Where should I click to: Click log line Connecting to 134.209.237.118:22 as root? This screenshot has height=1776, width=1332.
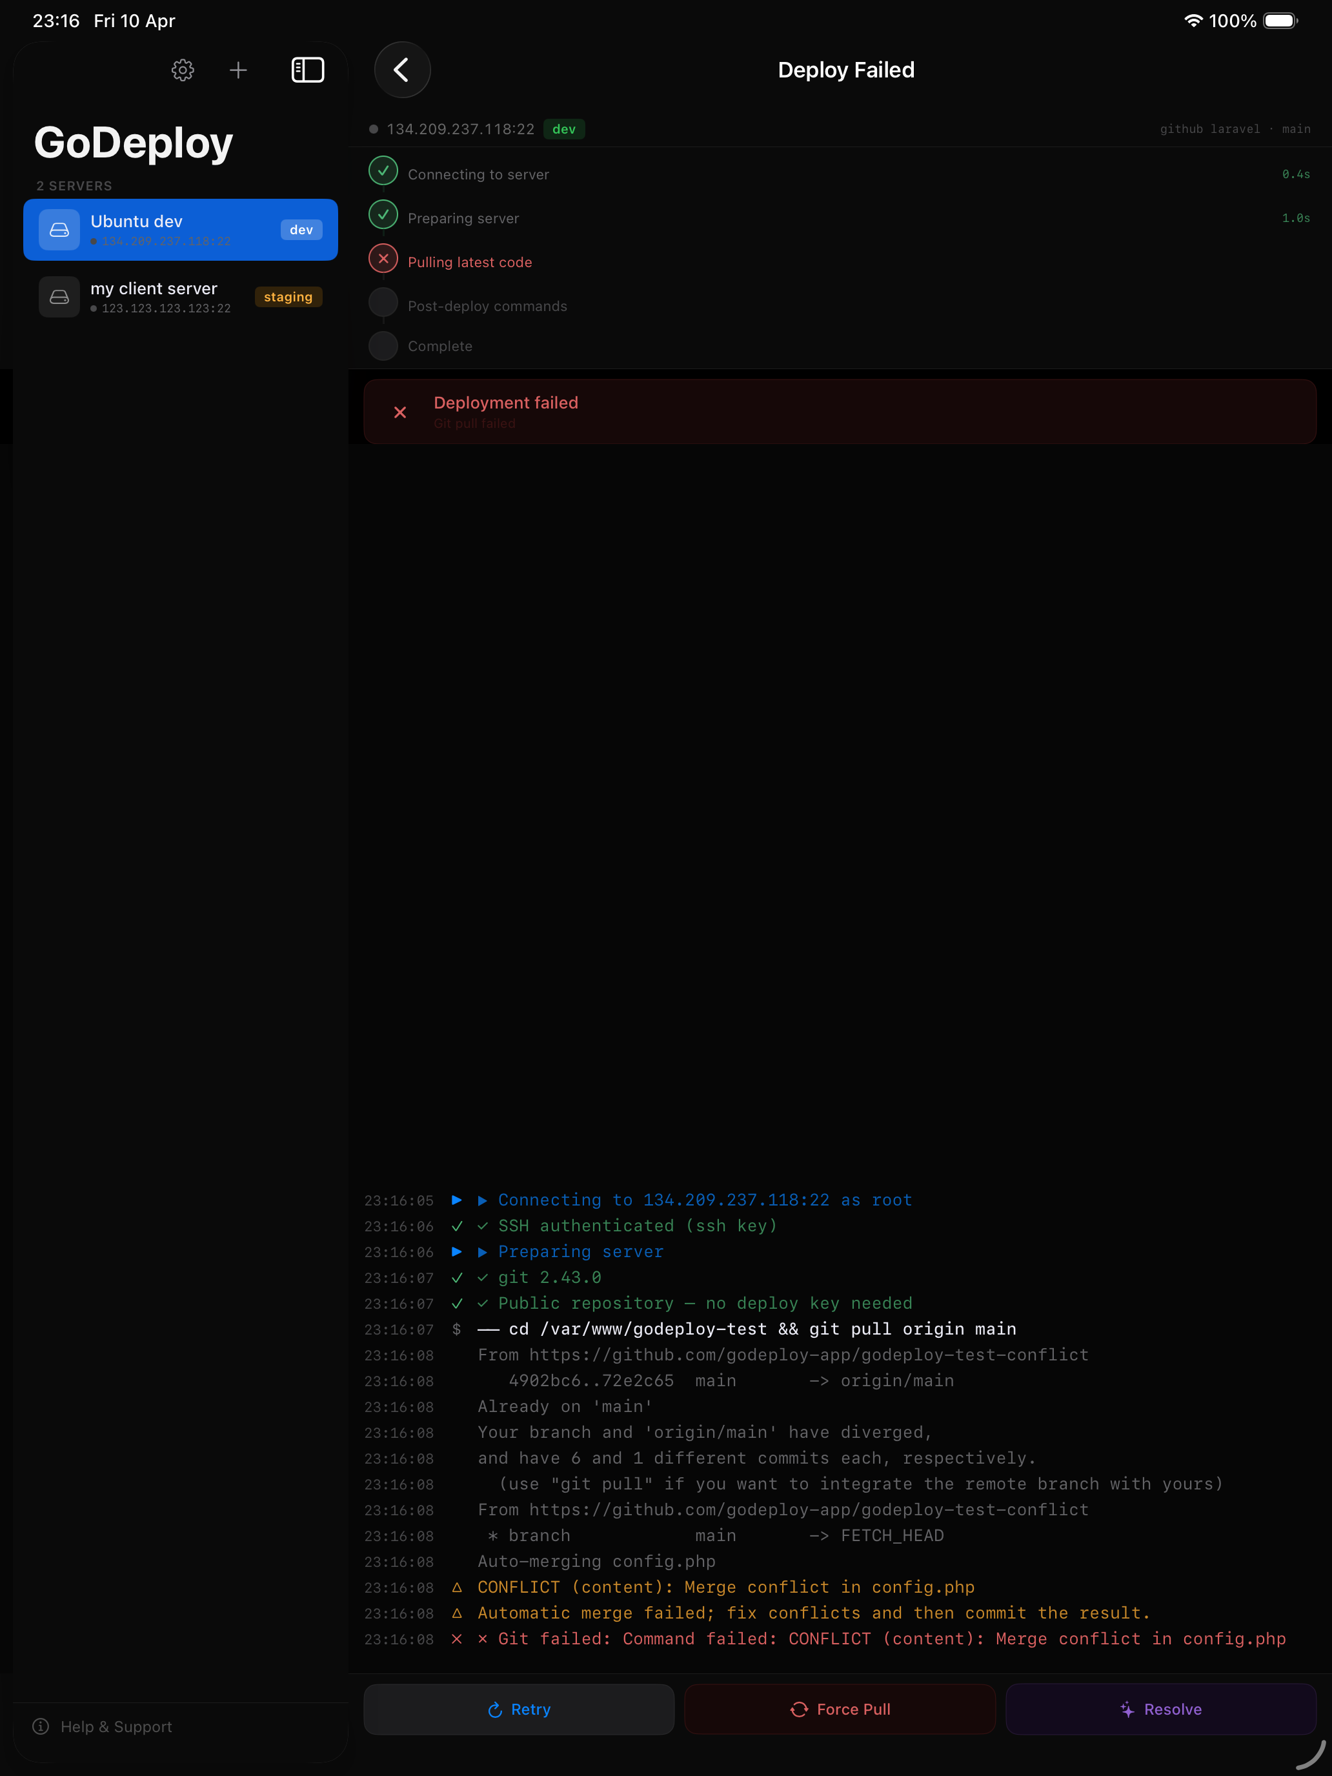(694, 1200)
